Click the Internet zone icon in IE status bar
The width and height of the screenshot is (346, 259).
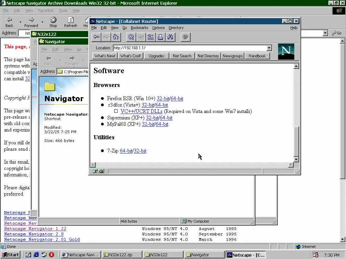point(298,247)
